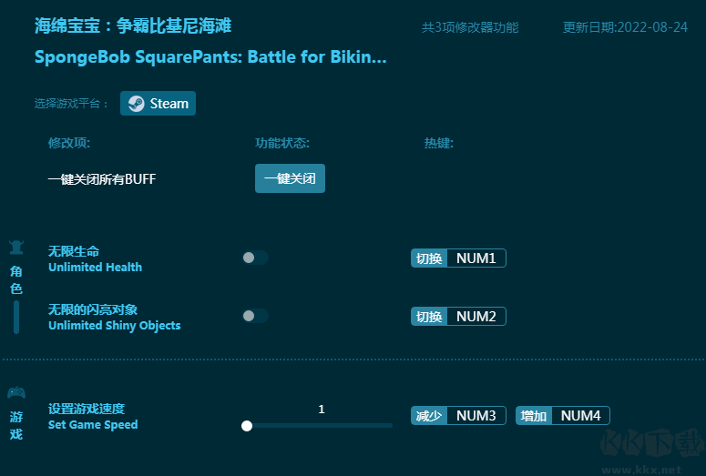Click the SpongeBob SquarePants game title
The image size is (706, 476).
(x=210, y=57)
